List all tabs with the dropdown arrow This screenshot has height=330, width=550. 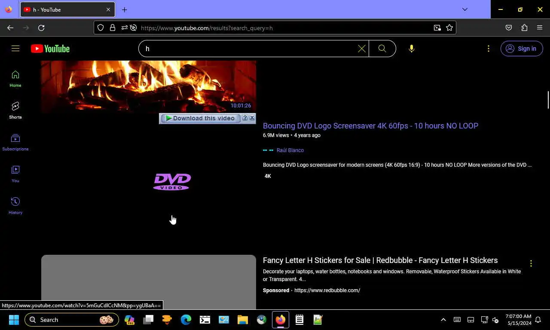464,9
